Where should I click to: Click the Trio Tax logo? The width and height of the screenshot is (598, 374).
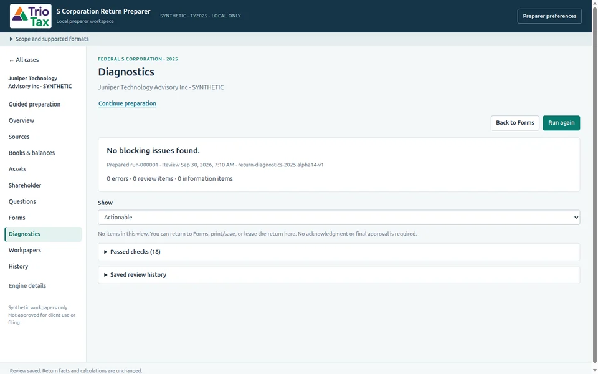[x=31, y=16]
